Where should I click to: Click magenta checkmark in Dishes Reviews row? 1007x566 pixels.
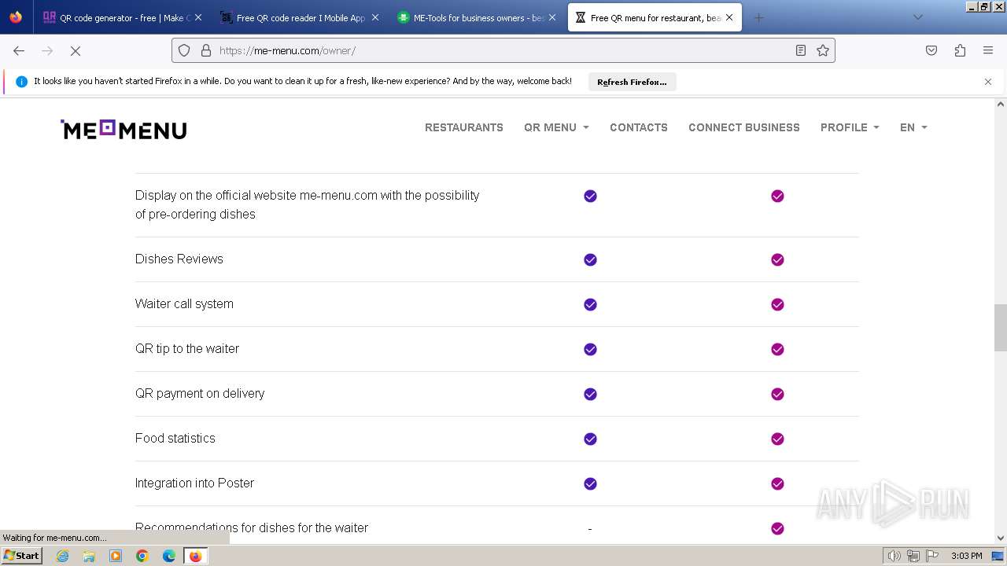(x=777, y=259)
